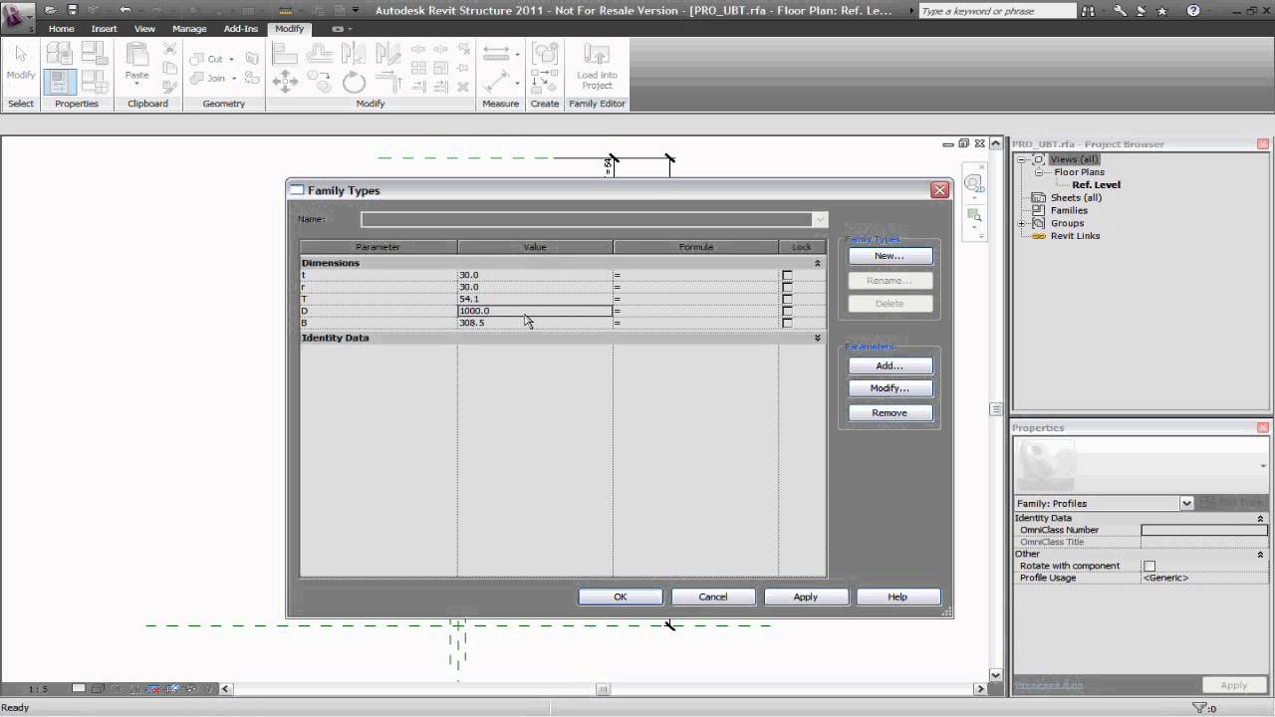Click the Paste icon in Clipboard panel
Viewport: 1275px width, 717px height.
(x=136, y=62)
